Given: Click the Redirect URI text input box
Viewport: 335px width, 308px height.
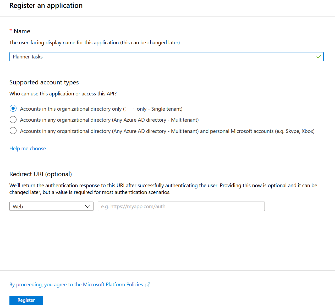Looking at the screenshot, I should [181, 207].
